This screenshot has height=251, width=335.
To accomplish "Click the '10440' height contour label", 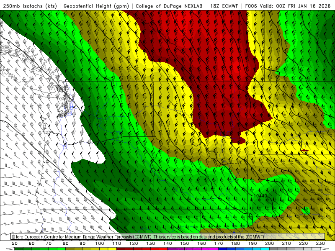I will [260, 196].
